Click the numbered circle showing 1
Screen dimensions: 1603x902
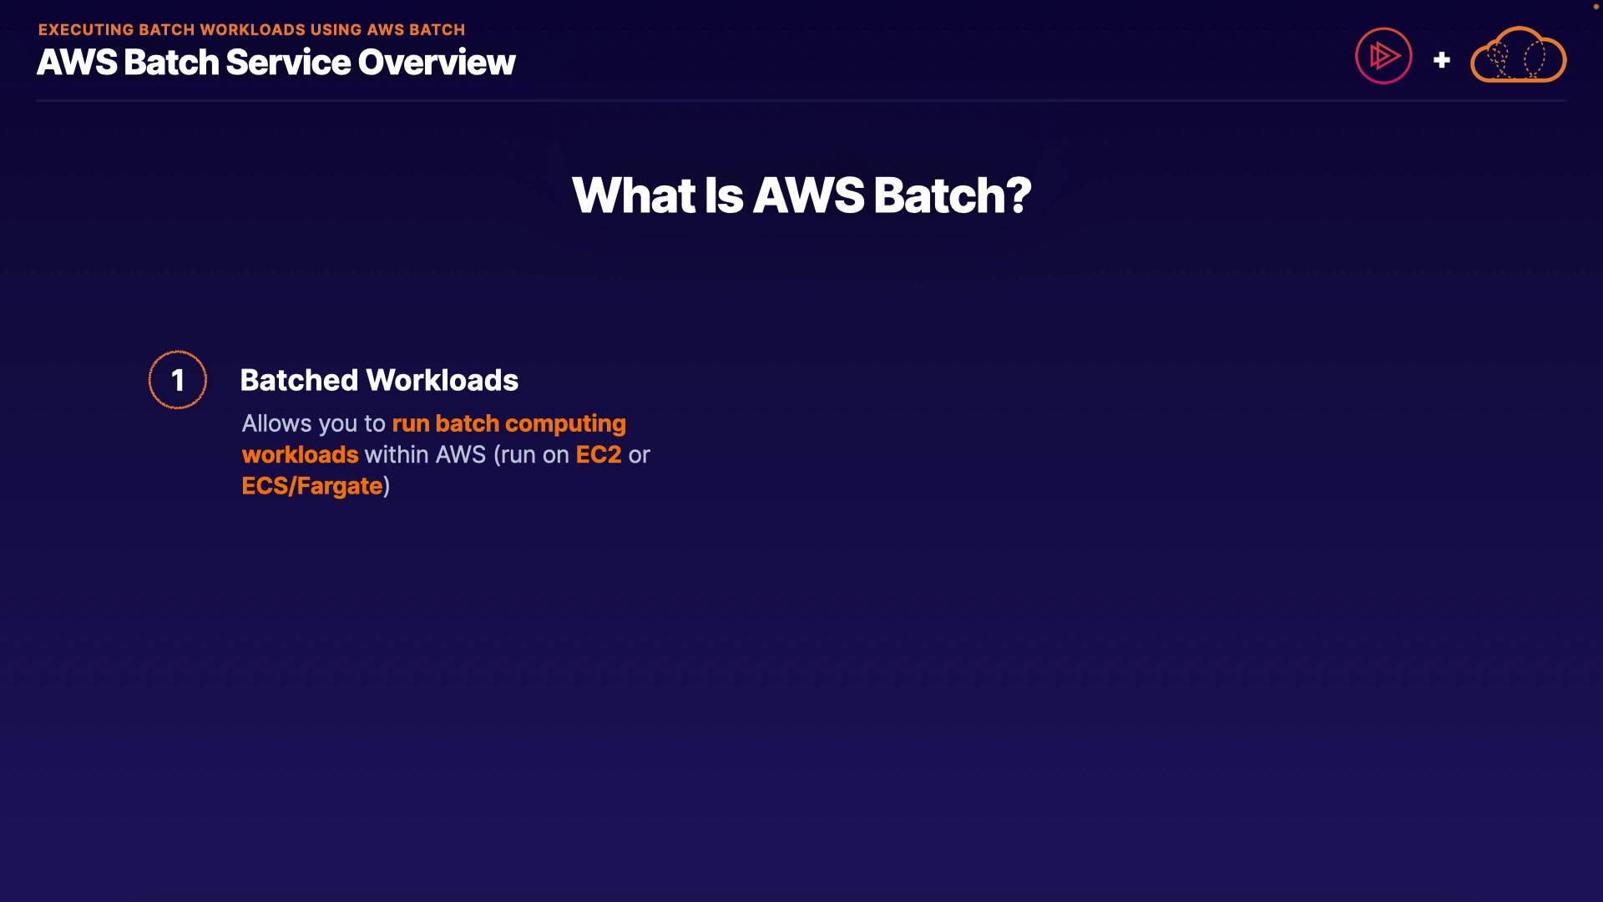point(178,380)
